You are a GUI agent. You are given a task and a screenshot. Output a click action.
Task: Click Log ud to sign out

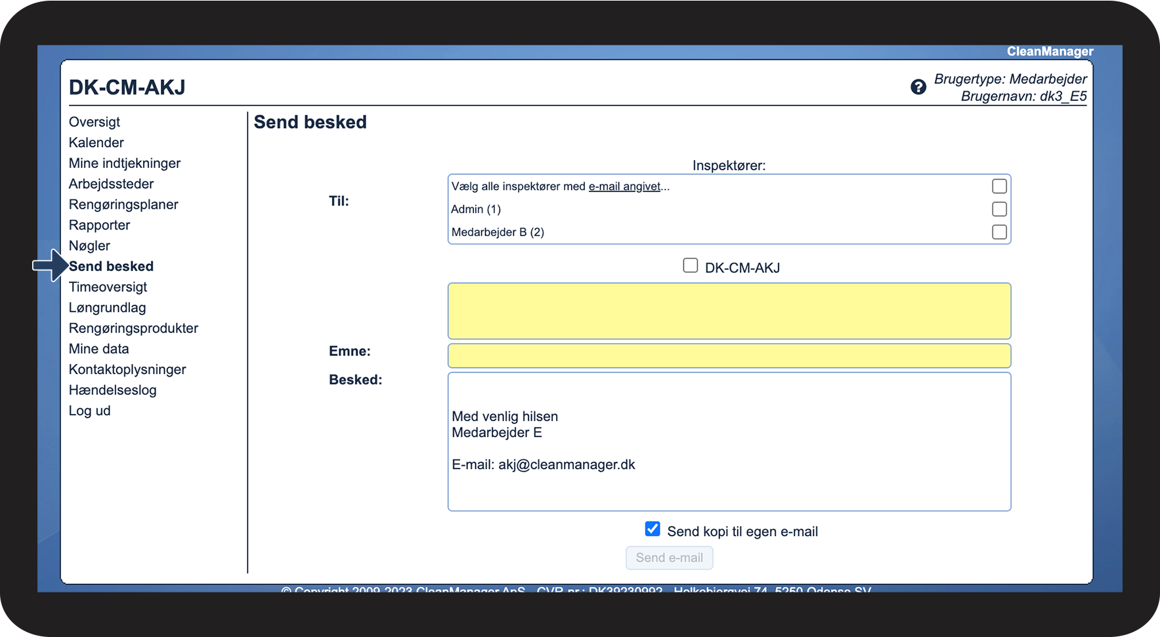(x=90, y=411)
